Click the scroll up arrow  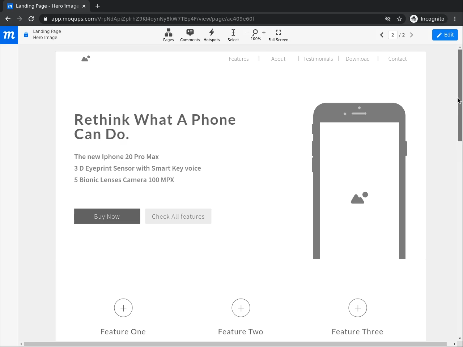(460, 47)
